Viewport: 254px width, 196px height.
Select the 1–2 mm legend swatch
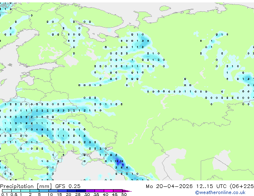[x=25, y=191]
